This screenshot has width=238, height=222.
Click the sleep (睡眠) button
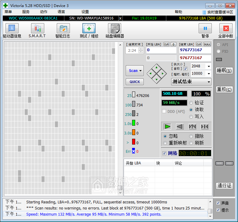[224, 70]
